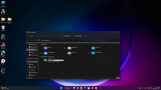Image resolution: width=161 pixels, height=90 pixels.
Task: Click the Поиск search box on taskbar
Action: 68,88
